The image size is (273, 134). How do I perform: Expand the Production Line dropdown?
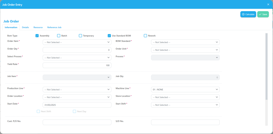[77, 89]
